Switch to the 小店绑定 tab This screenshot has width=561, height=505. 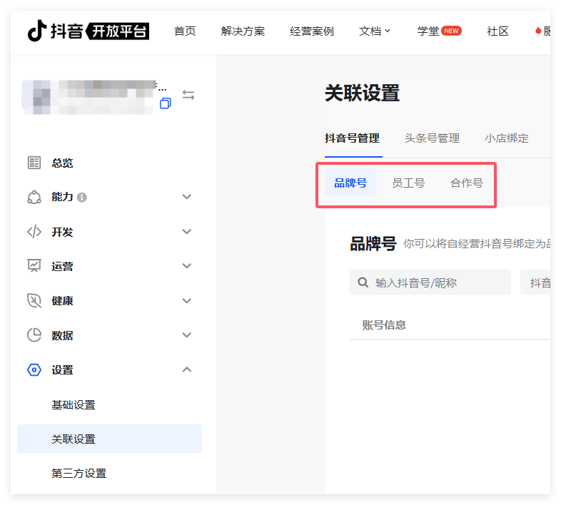point(507,138)
